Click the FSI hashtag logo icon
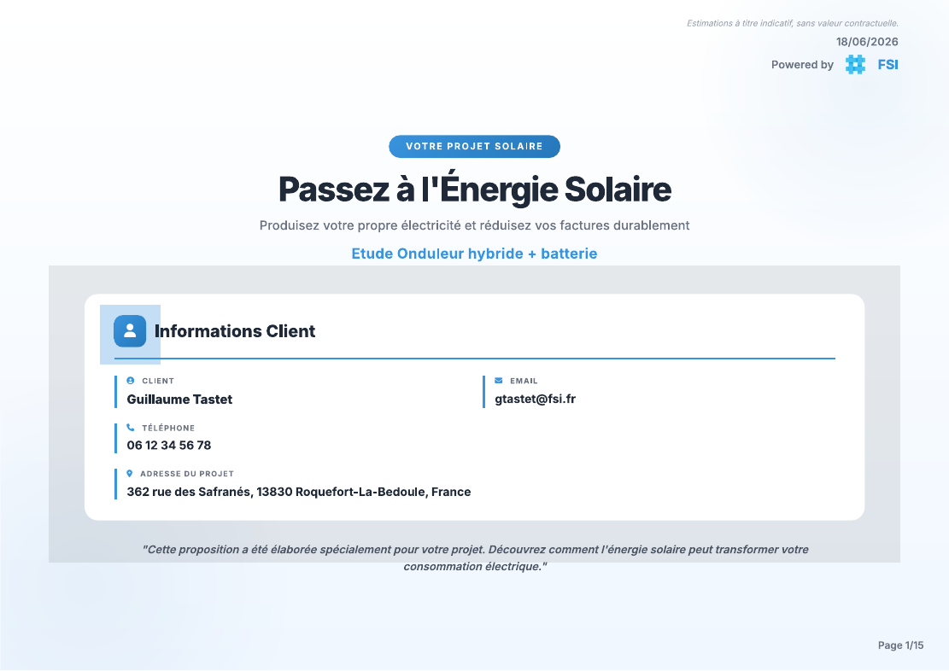 tap(855, 64)
